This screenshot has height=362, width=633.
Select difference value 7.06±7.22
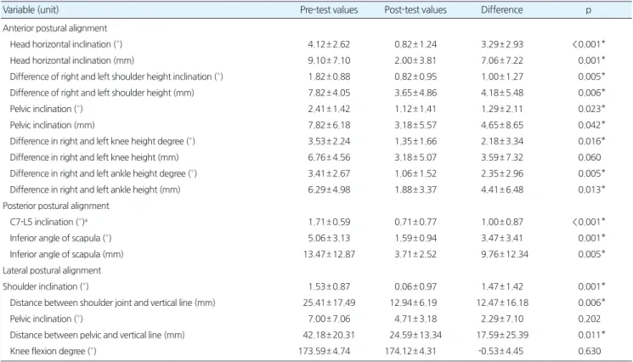coord(502,60)
